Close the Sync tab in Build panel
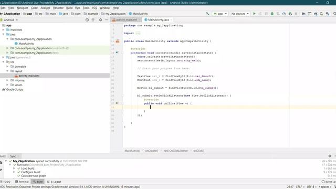The height and width of the screenshot is (189, 336). [x=18, y=156]
